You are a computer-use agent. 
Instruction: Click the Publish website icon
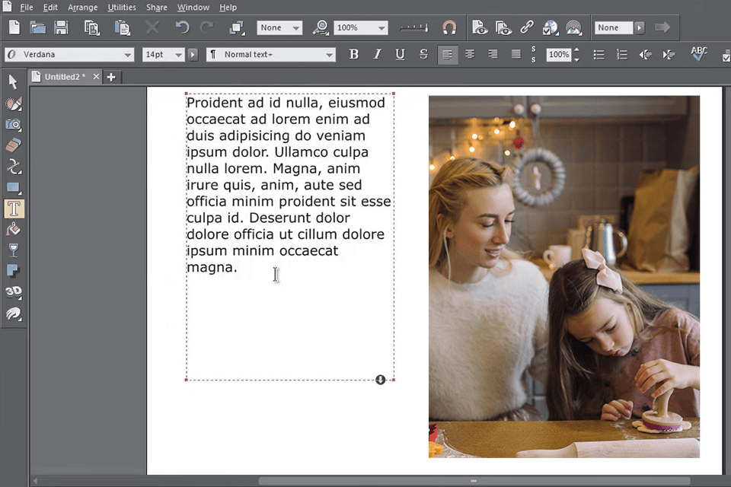(x=574, y=28)
